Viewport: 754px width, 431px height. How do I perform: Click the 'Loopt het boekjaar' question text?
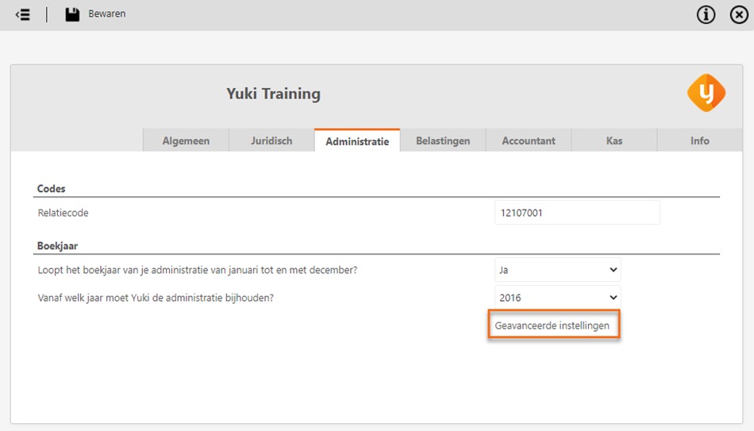[197, 270]
